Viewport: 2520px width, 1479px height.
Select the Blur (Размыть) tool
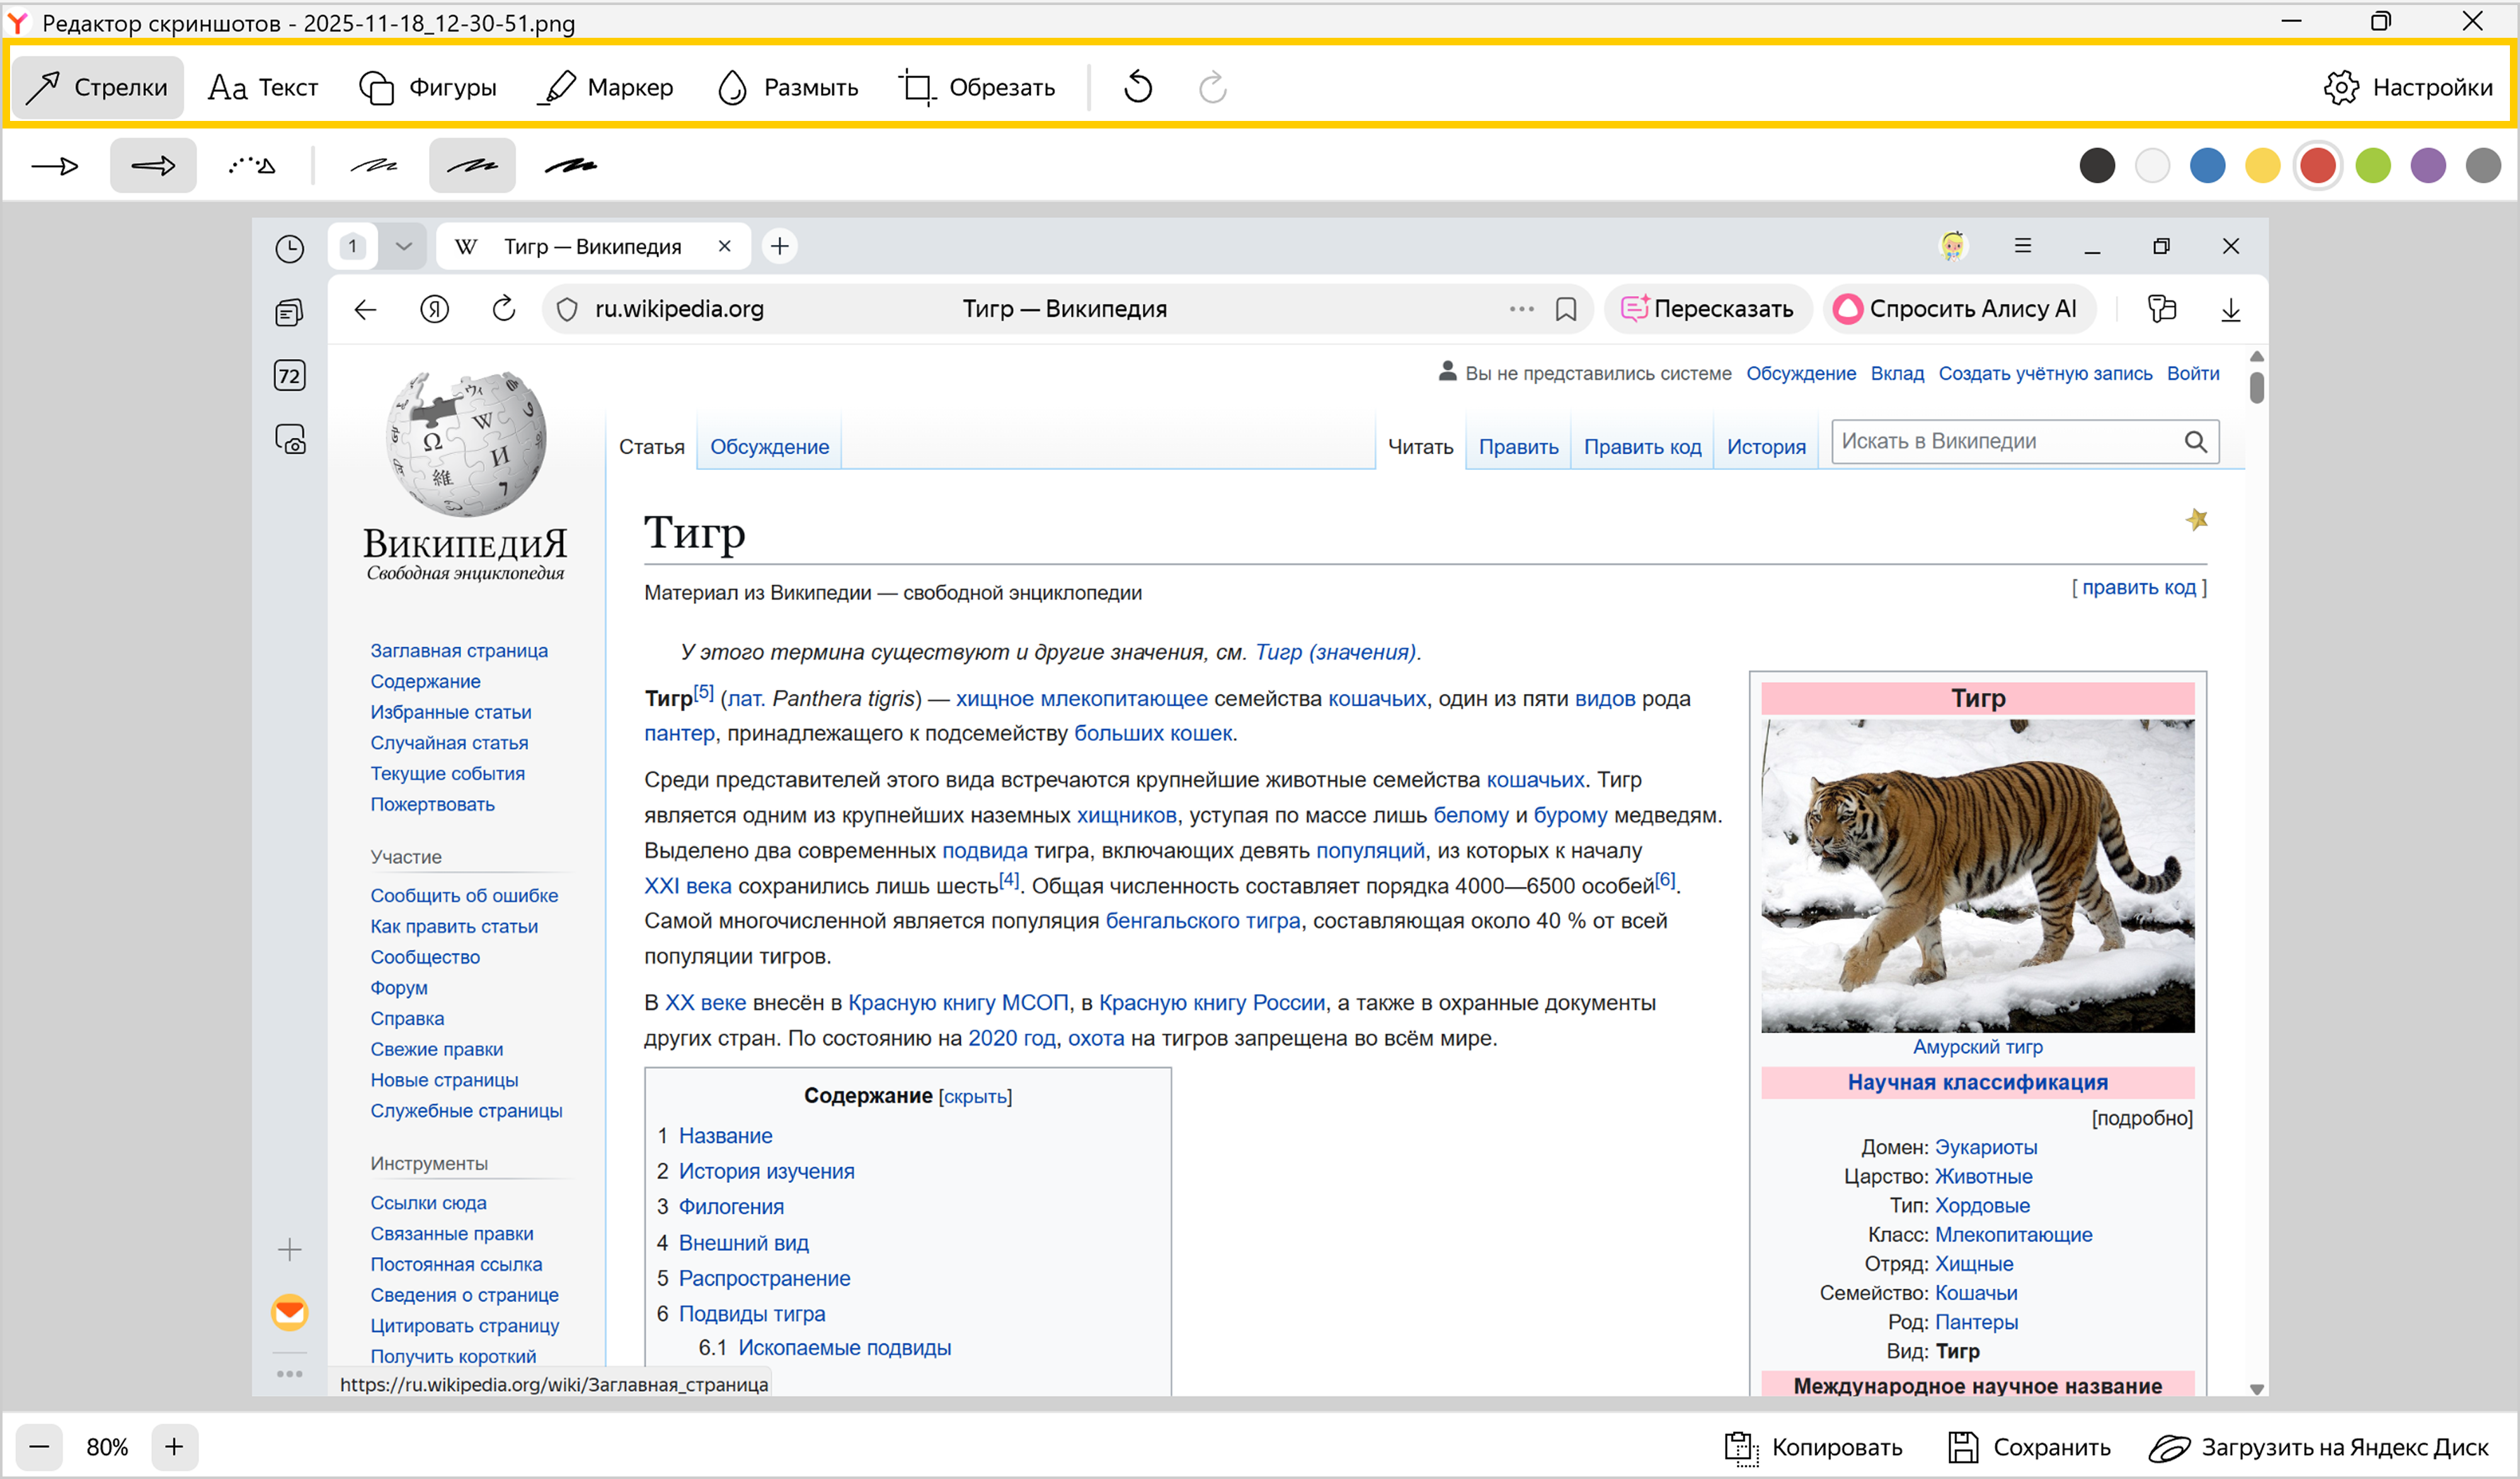coord(788,88)
